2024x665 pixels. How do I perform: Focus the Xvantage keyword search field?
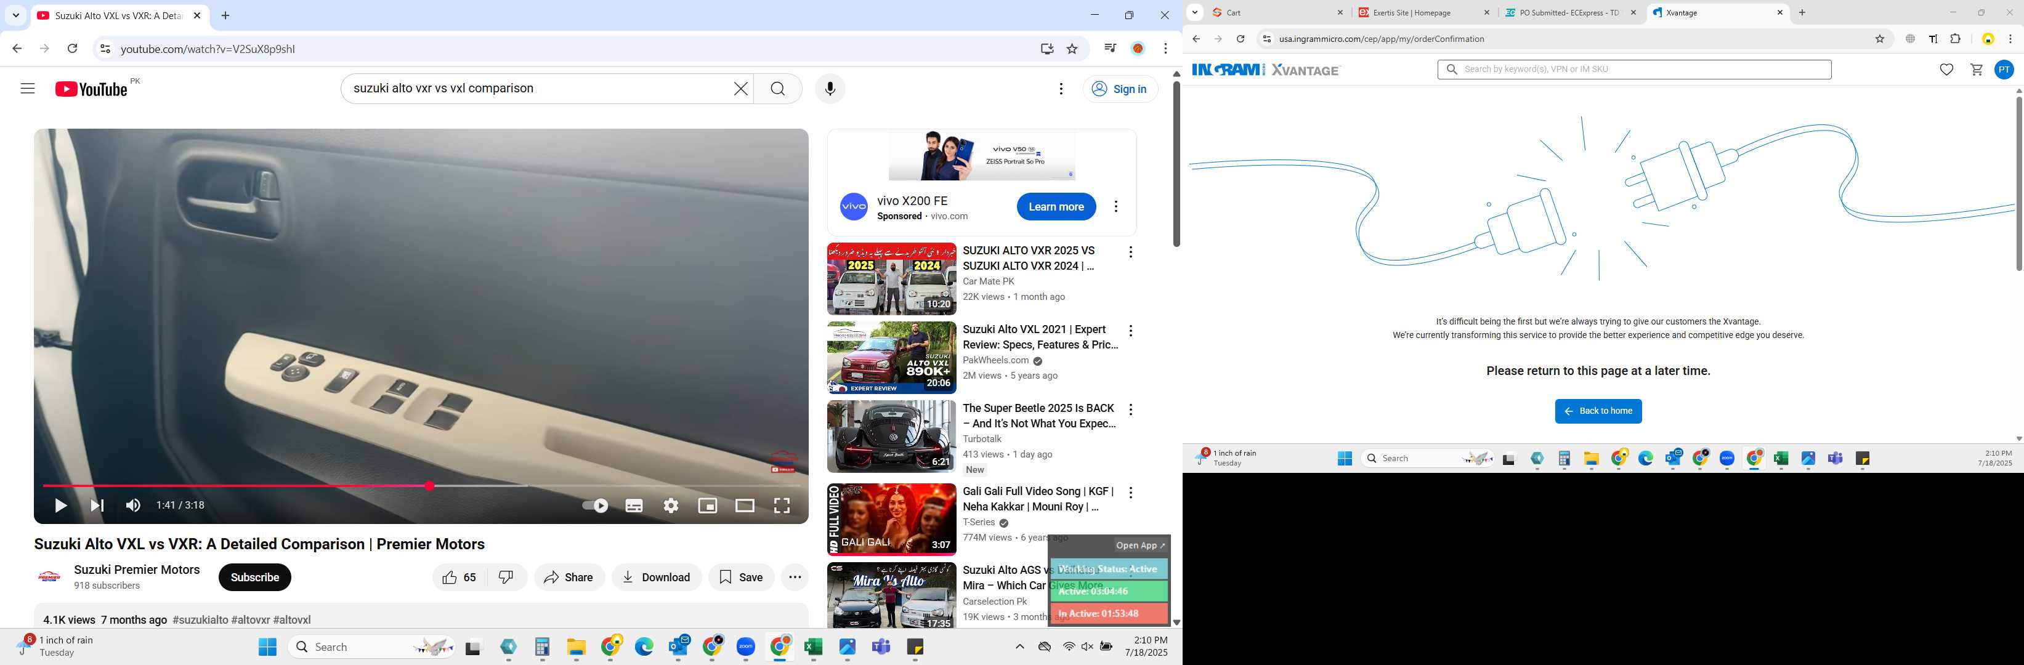pos(1634,69)
